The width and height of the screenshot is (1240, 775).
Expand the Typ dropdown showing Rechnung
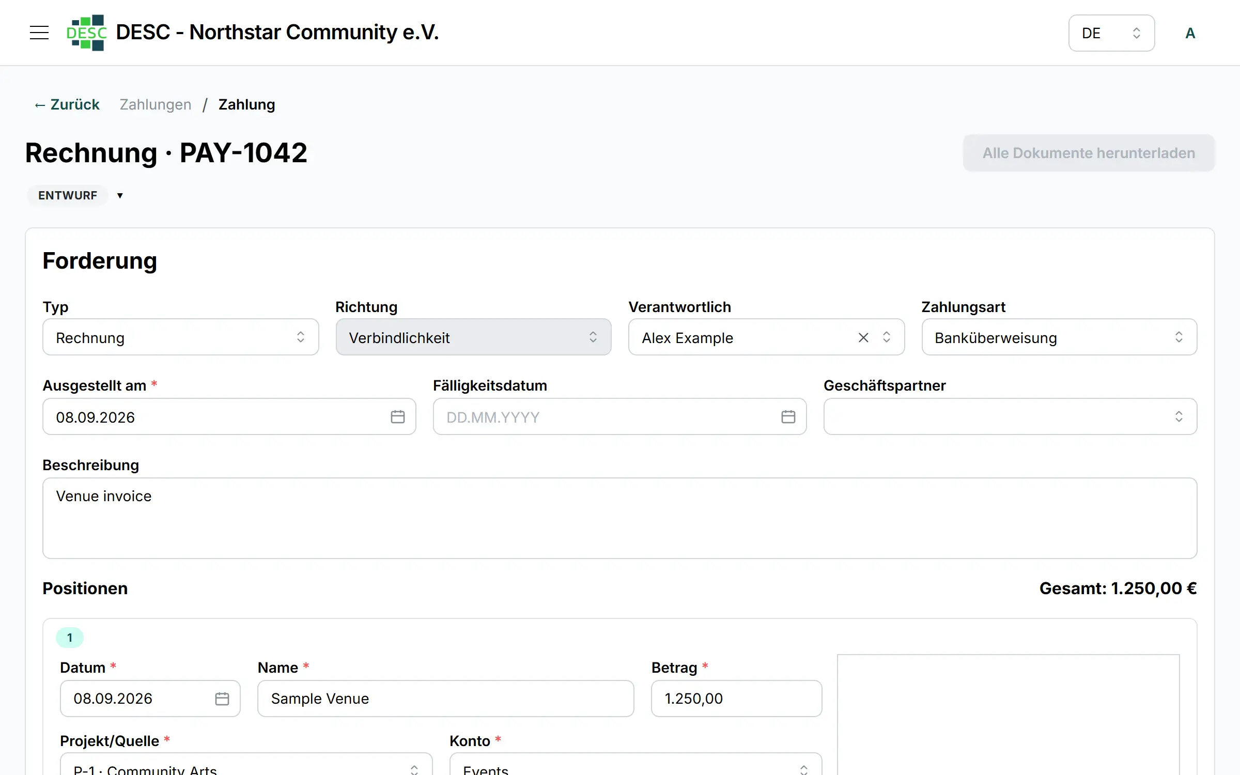180,337
